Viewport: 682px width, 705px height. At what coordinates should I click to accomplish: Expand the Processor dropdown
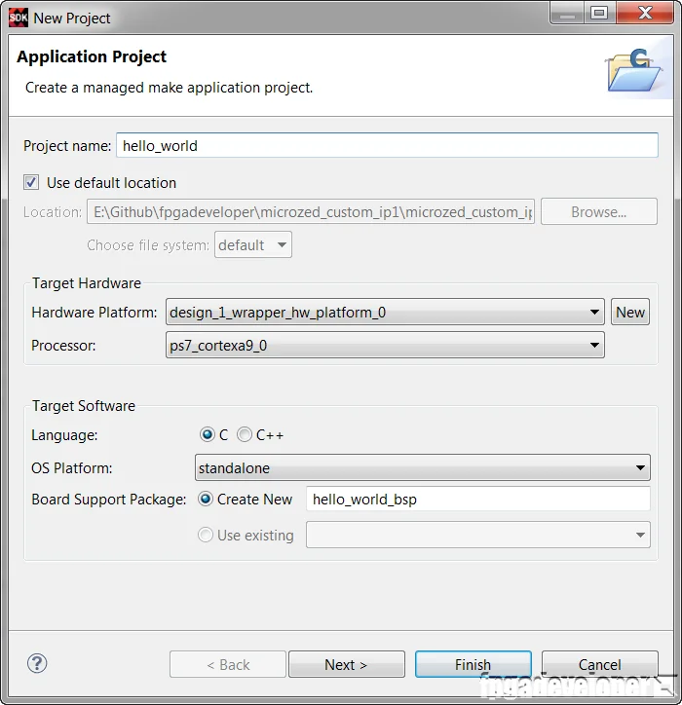point(385,346)
